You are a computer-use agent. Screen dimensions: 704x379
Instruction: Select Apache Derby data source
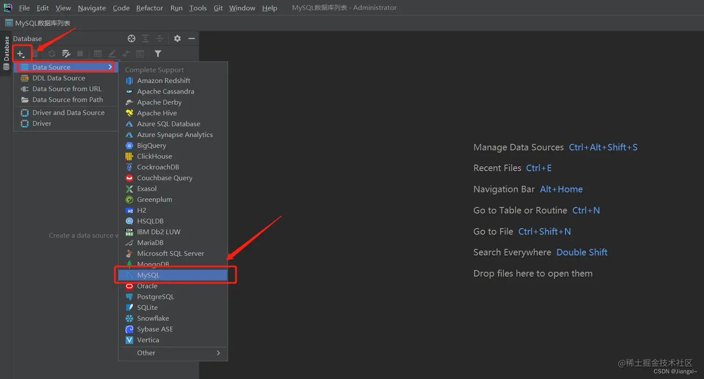pos(173,102)
